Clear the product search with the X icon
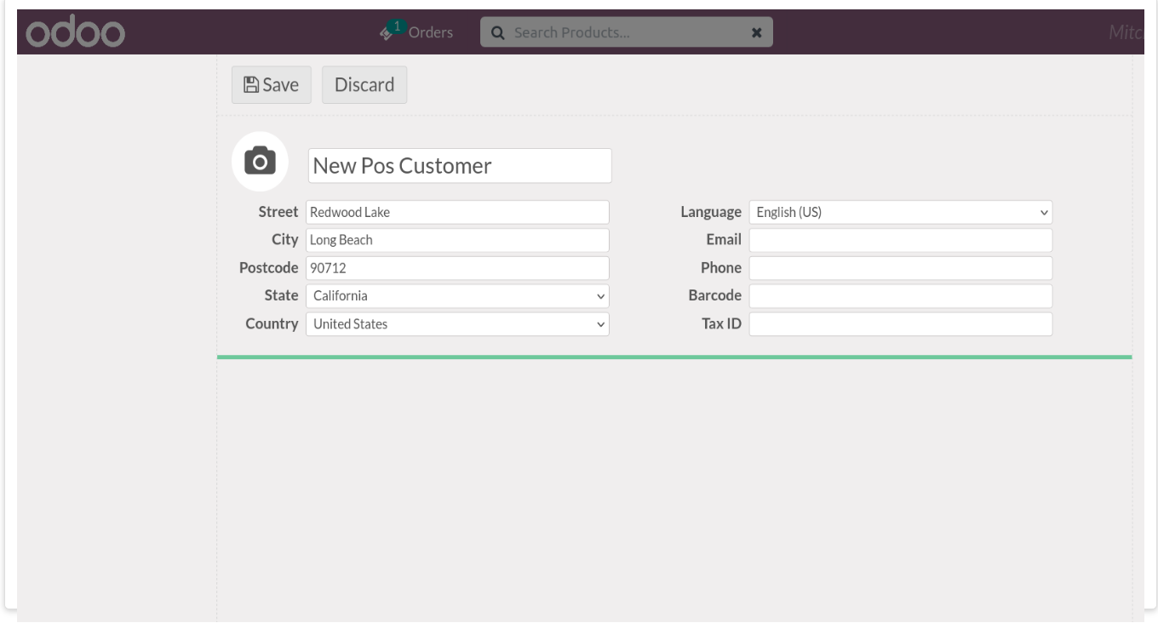Viewport: 1158px width, 623px height. [756, 33]
